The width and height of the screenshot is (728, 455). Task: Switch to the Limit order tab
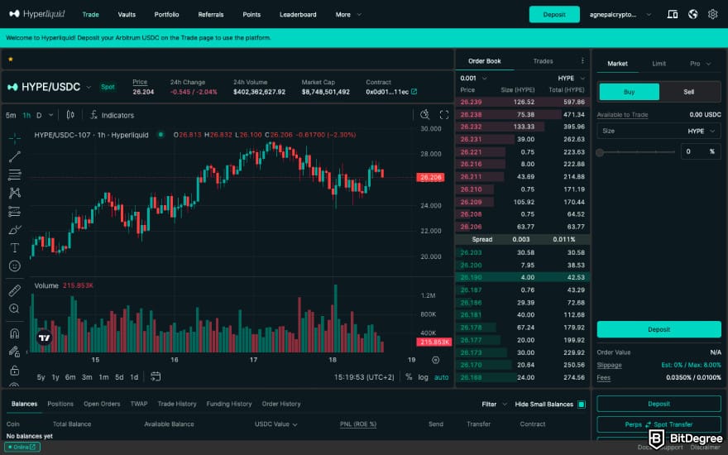click(x=659, y=64)
